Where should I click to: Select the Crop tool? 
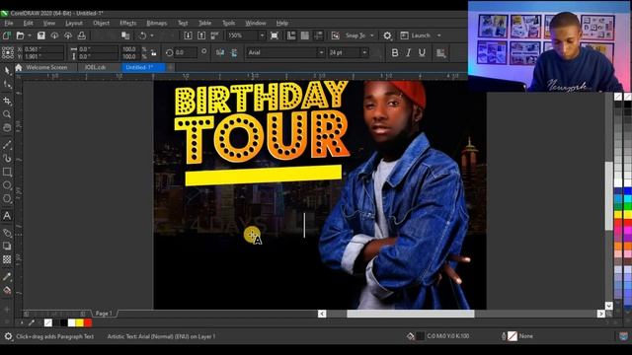tap(7, 101)
